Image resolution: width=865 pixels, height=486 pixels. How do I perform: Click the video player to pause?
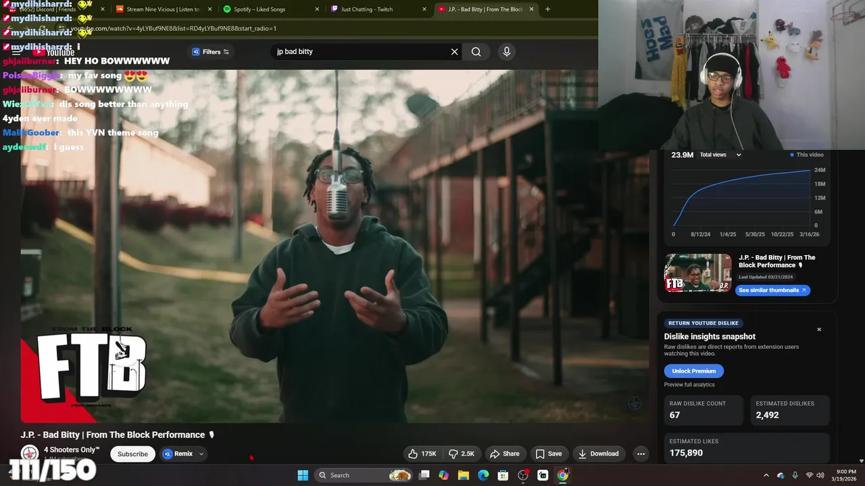coord(335,246)
